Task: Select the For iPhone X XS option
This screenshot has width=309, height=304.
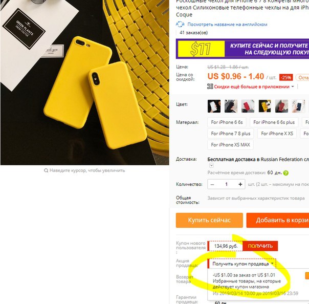Action: [x=277, y=134]
